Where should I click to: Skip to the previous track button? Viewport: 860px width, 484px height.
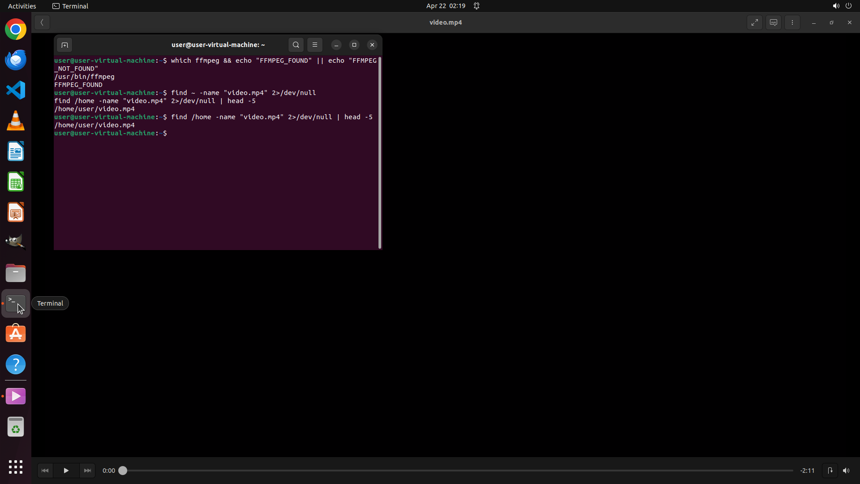45,471
